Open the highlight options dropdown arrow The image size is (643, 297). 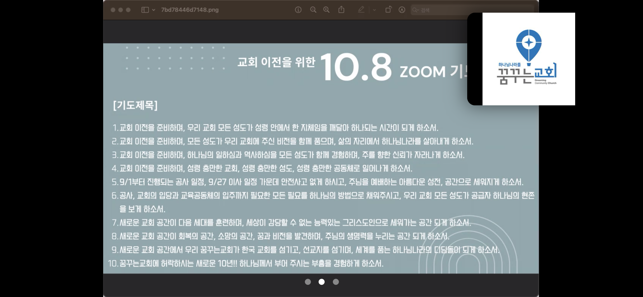pyautogui.click(x=374, y=10)
